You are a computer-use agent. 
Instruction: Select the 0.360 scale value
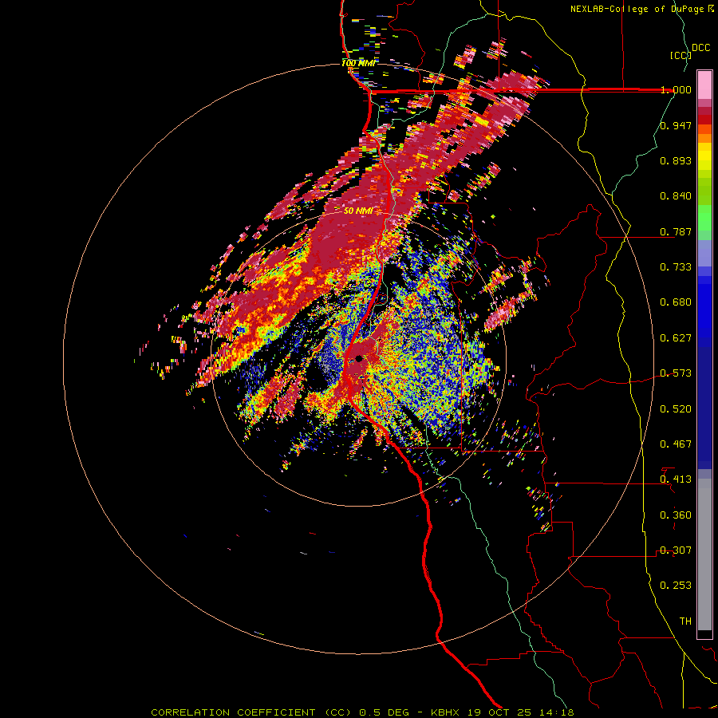click(x=676, y=515)
